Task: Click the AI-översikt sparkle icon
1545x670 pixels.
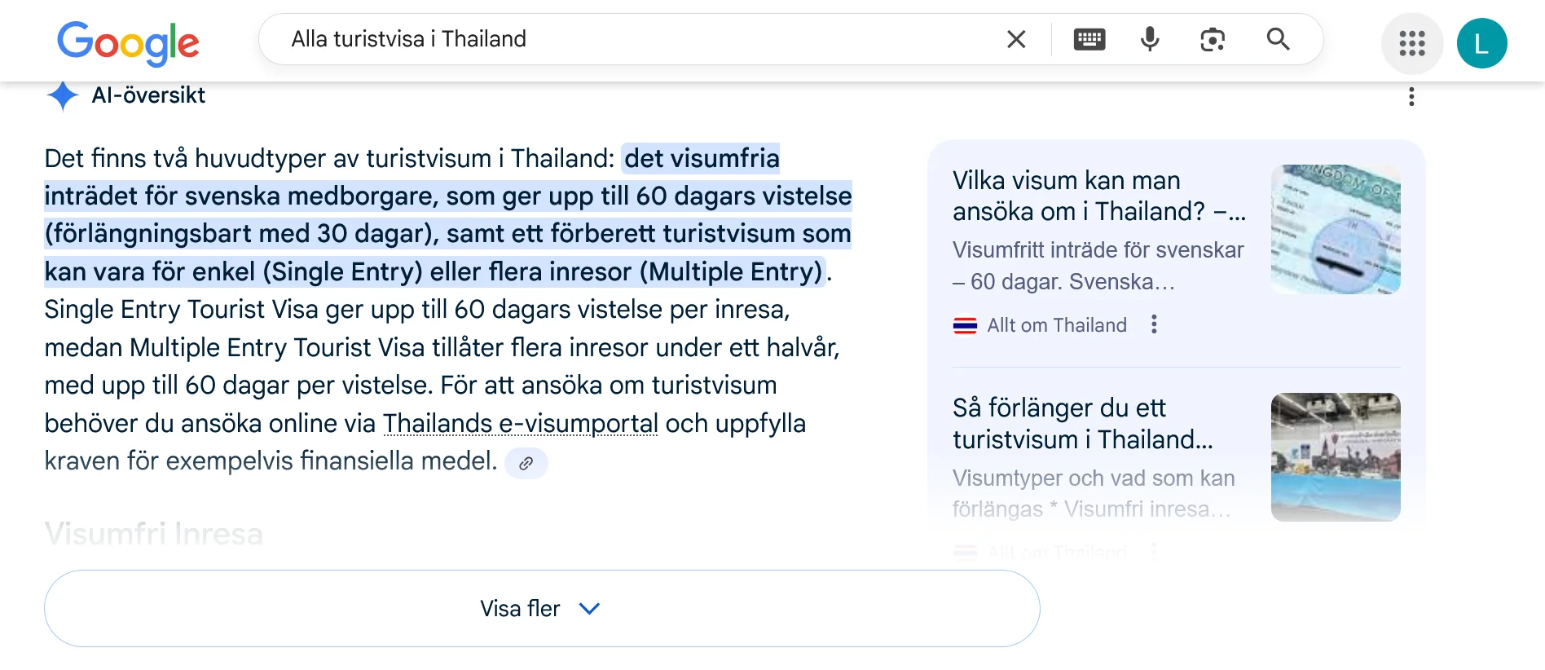Action: click(x=63, y=95)
